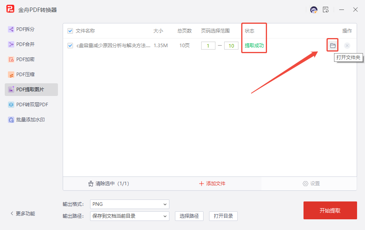Toggle the select-all checkbox beside 文件名称

(x=70, y=31)
